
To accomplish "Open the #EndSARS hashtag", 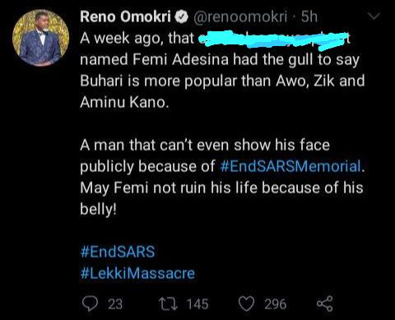I will (118, 252).
